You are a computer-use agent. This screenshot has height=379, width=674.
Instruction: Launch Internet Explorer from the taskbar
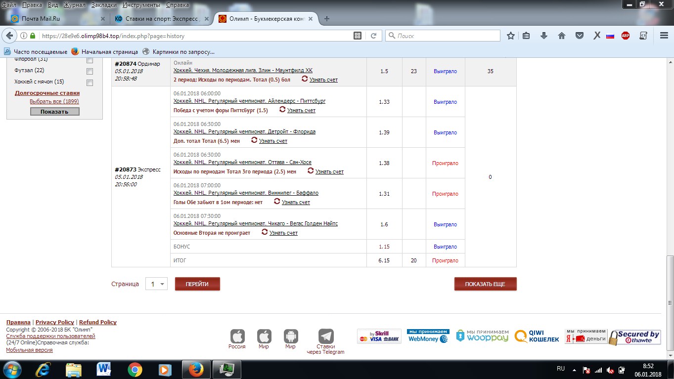point(43,369)
